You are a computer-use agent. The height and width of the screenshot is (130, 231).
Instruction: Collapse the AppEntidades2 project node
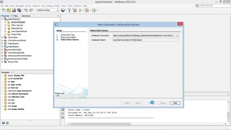click(2, 19)
